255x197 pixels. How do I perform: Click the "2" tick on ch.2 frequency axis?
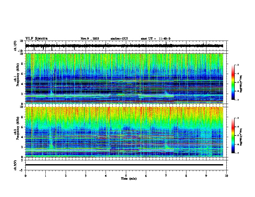(x=22, y=147)
